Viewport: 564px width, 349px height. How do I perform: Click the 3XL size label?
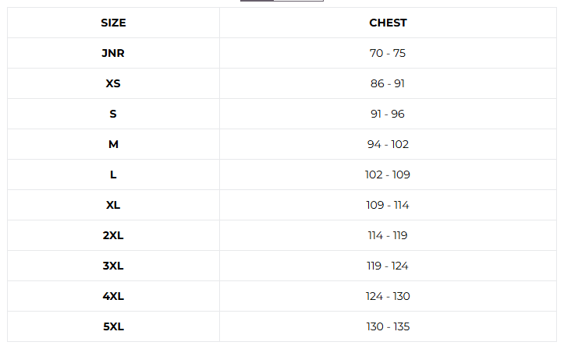pos(113,266)
